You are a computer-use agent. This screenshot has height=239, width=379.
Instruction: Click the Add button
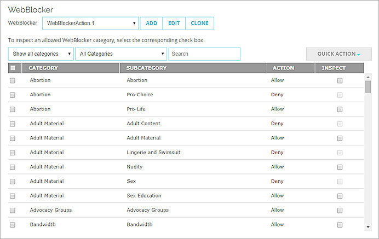click(151, 24)
